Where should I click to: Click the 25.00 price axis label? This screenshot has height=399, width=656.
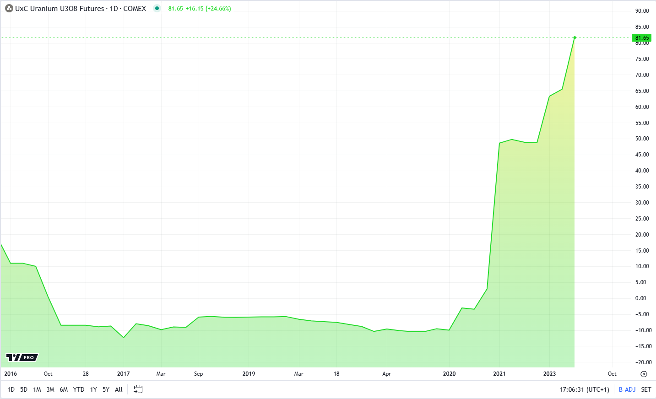642,219
